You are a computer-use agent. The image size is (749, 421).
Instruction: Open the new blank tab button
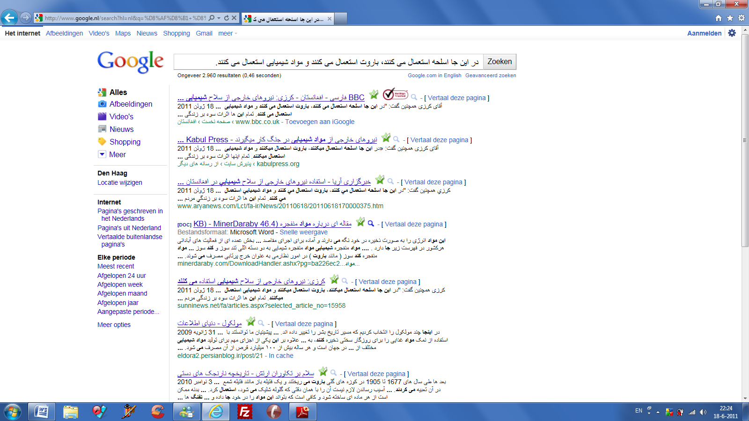[341, 19]
